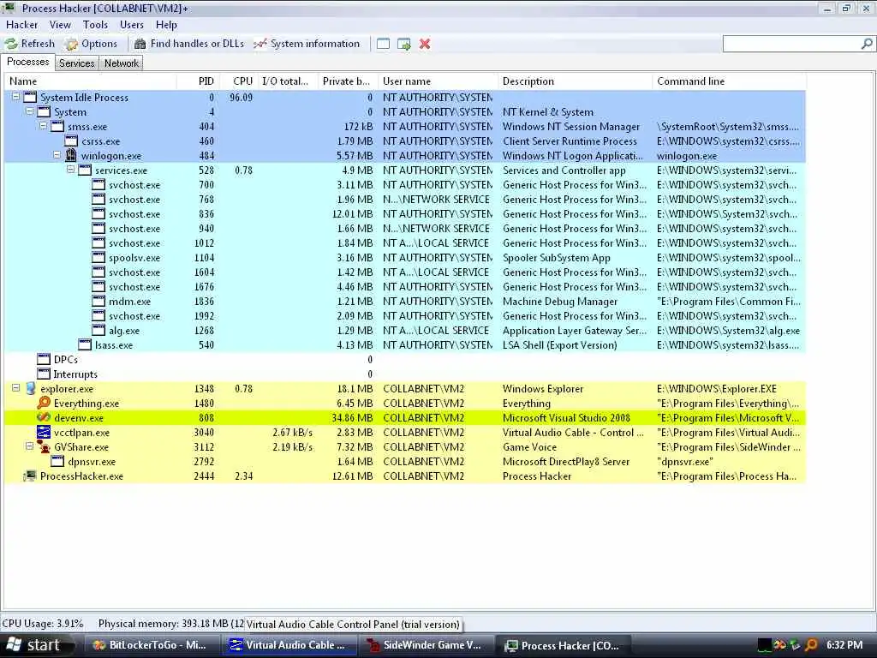Click the Process Hacker tray graph icon
877x658 pixels.
pyautogui.click(x=765, y=645)
